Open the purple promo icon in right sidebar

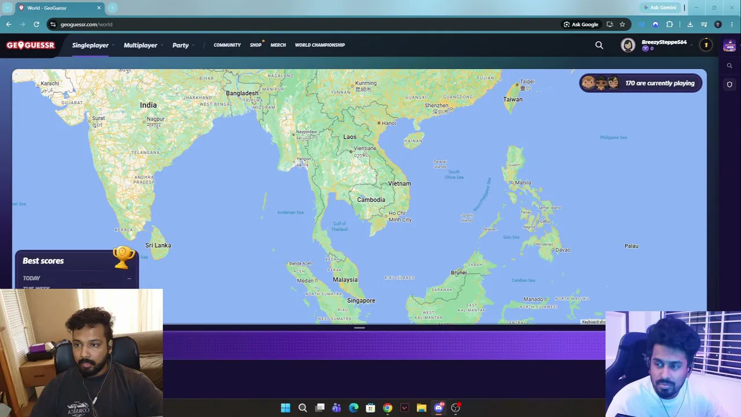[x=729, y=45]
